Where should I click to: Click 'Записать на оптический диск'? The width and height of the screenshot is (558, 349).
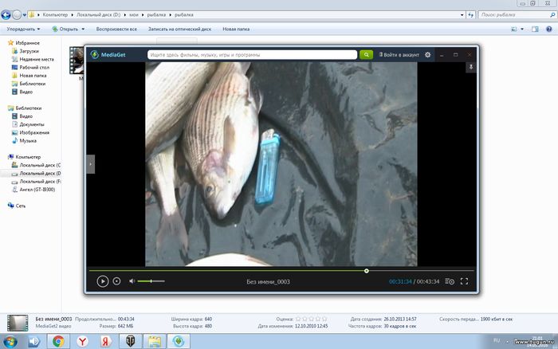[179, 29]
